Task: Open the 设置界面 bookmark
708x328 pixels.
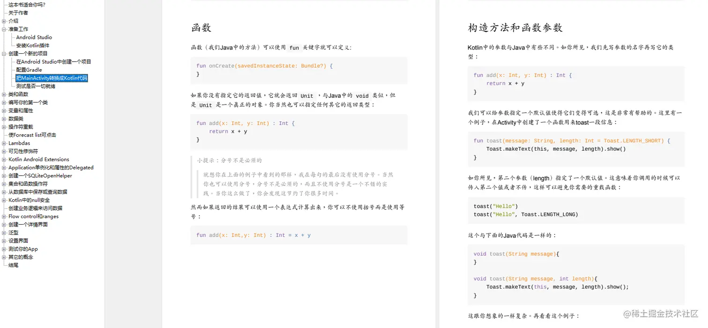Action: click(x=18, y=241)
